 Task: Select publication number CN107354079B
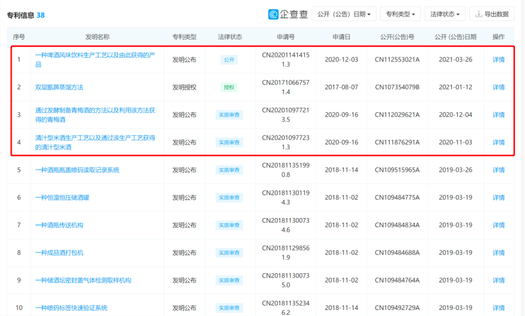point(397,87)
